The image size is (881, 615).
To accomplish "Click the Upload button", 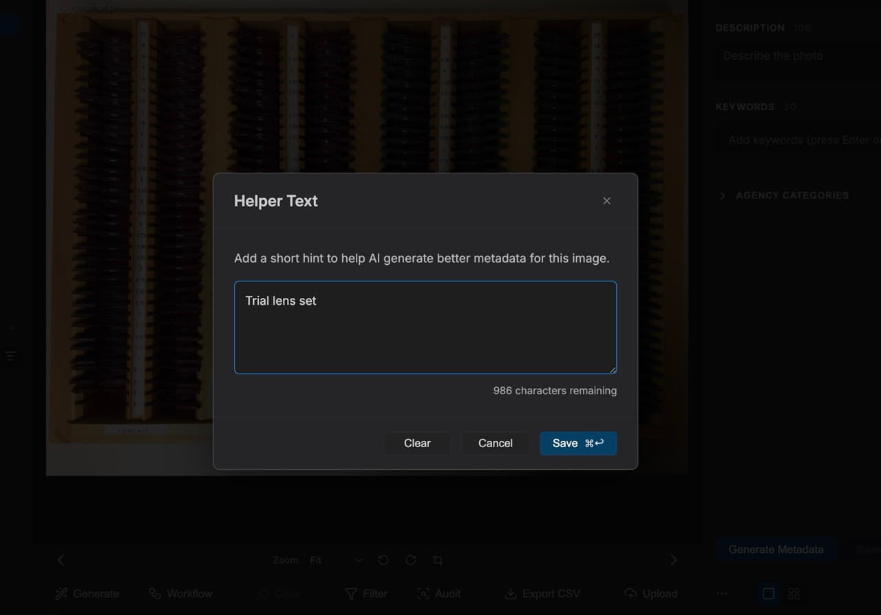I will click(x=651, y=594).
